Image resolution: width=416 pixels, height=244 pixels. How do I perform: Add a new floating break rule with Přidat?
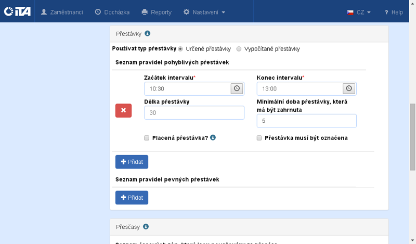pyautogui.click(x=132, y=162)
